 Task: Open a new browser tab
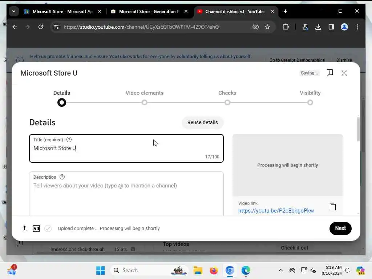click(x=286, y=11)
